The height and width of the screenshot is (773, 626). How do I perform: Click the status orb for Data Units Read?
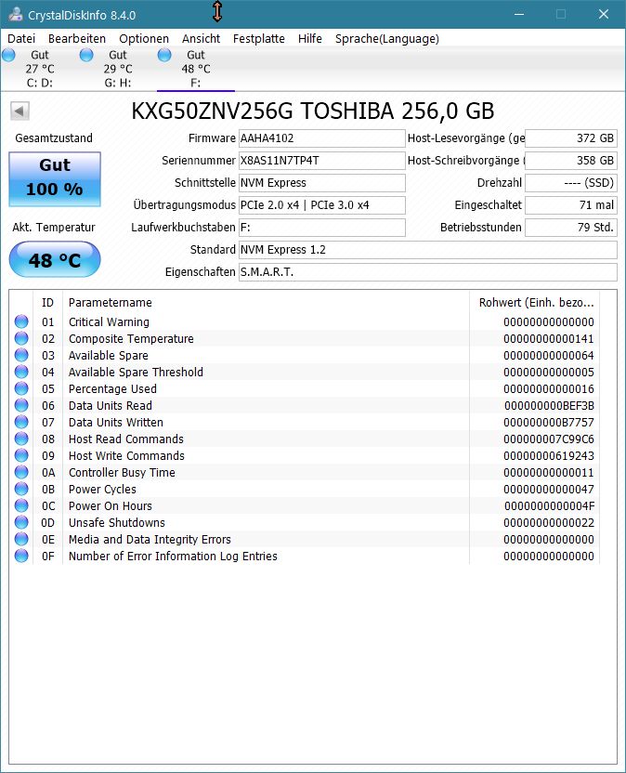coord(21,405)
